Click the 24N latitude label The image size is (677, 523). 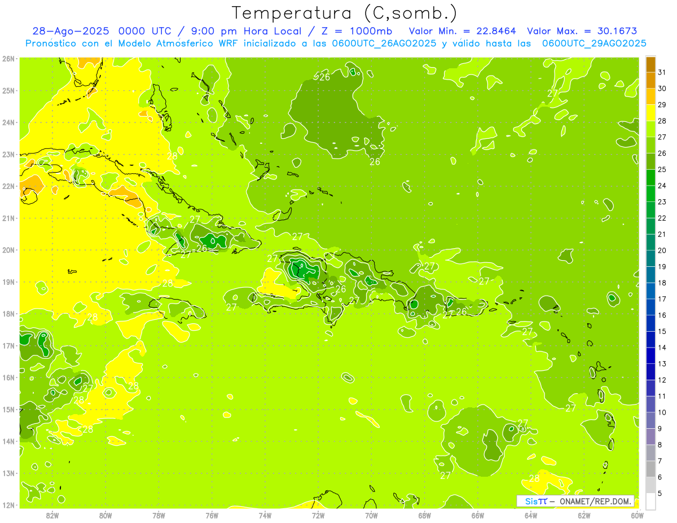(8, 122)
